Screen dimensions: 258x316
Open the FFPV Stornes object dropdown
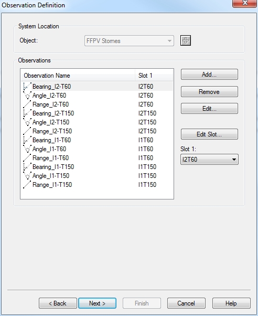click(x=129, y=41)
